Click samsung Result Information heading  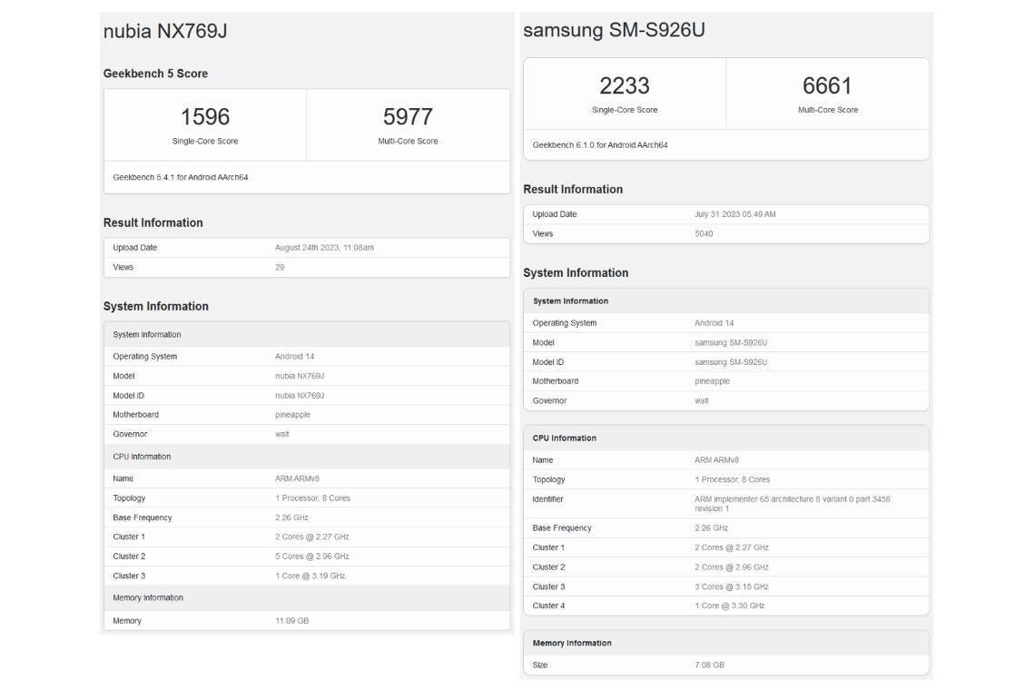(573, 189)
